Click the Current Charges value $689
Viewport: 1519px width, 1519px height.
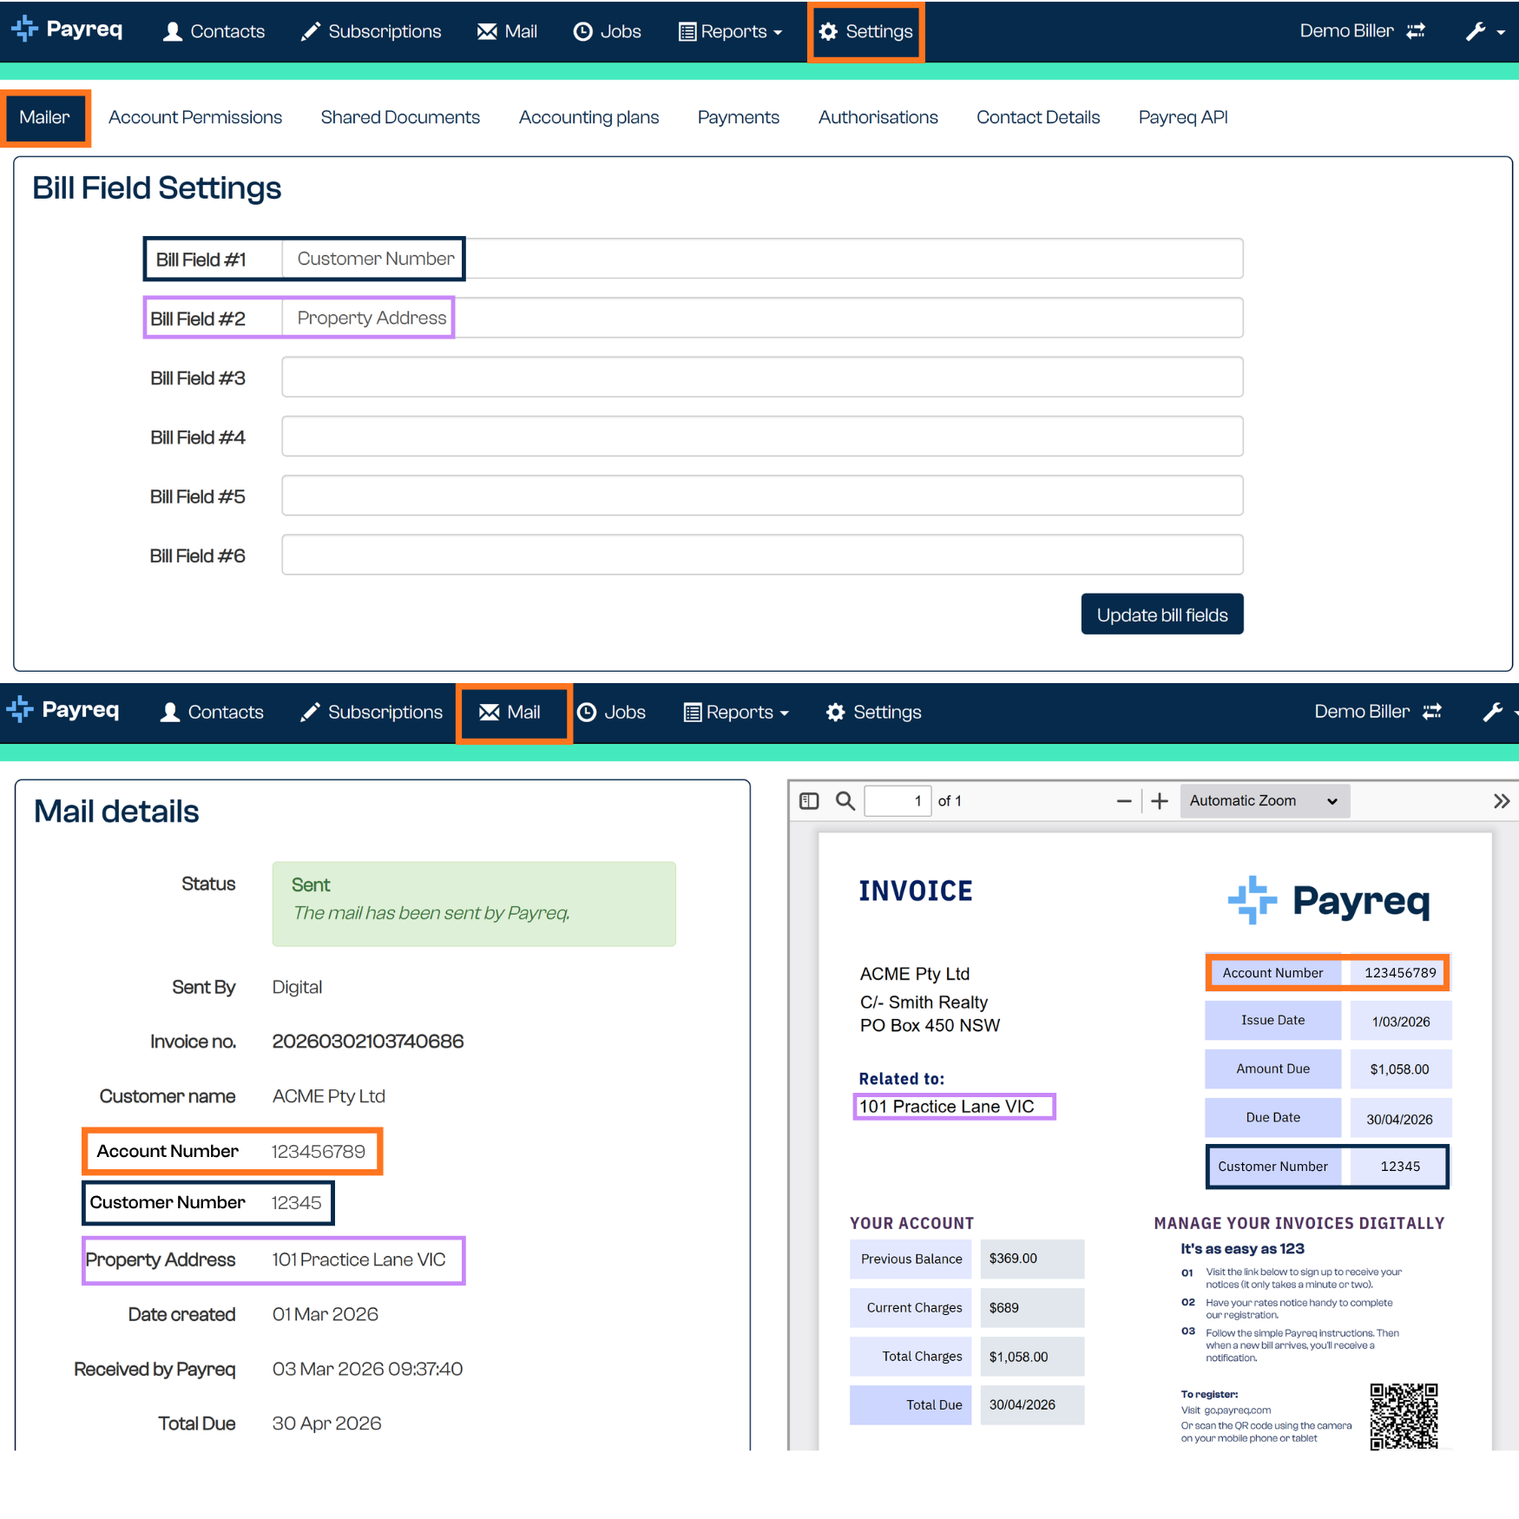point(1032,1308)
